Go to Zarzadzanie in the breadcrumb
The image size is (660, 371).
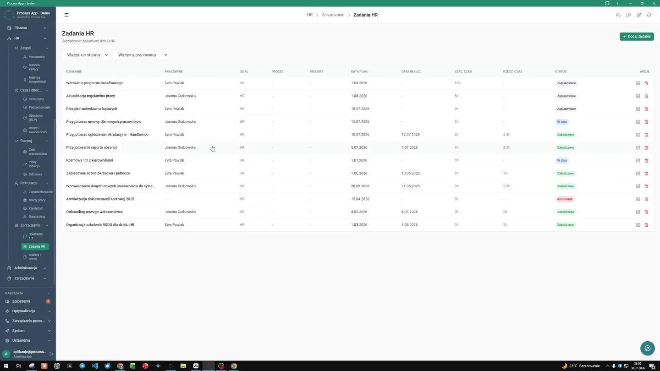tap(333, 15)
